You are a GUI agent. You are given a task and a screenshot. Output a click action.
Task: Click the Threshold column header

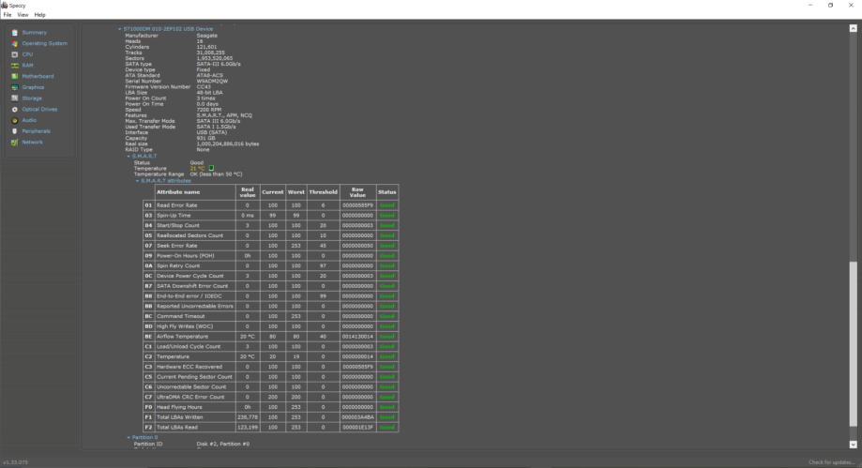(x=323, y=192)
